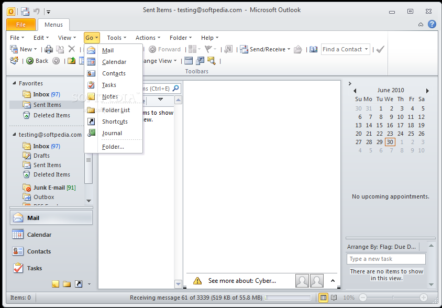Open the New item dropdown arrow

click(x=35, y=50)
